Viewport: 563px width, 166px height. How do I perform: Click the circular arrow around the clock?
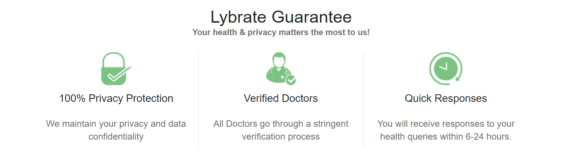tap(446, 69)
